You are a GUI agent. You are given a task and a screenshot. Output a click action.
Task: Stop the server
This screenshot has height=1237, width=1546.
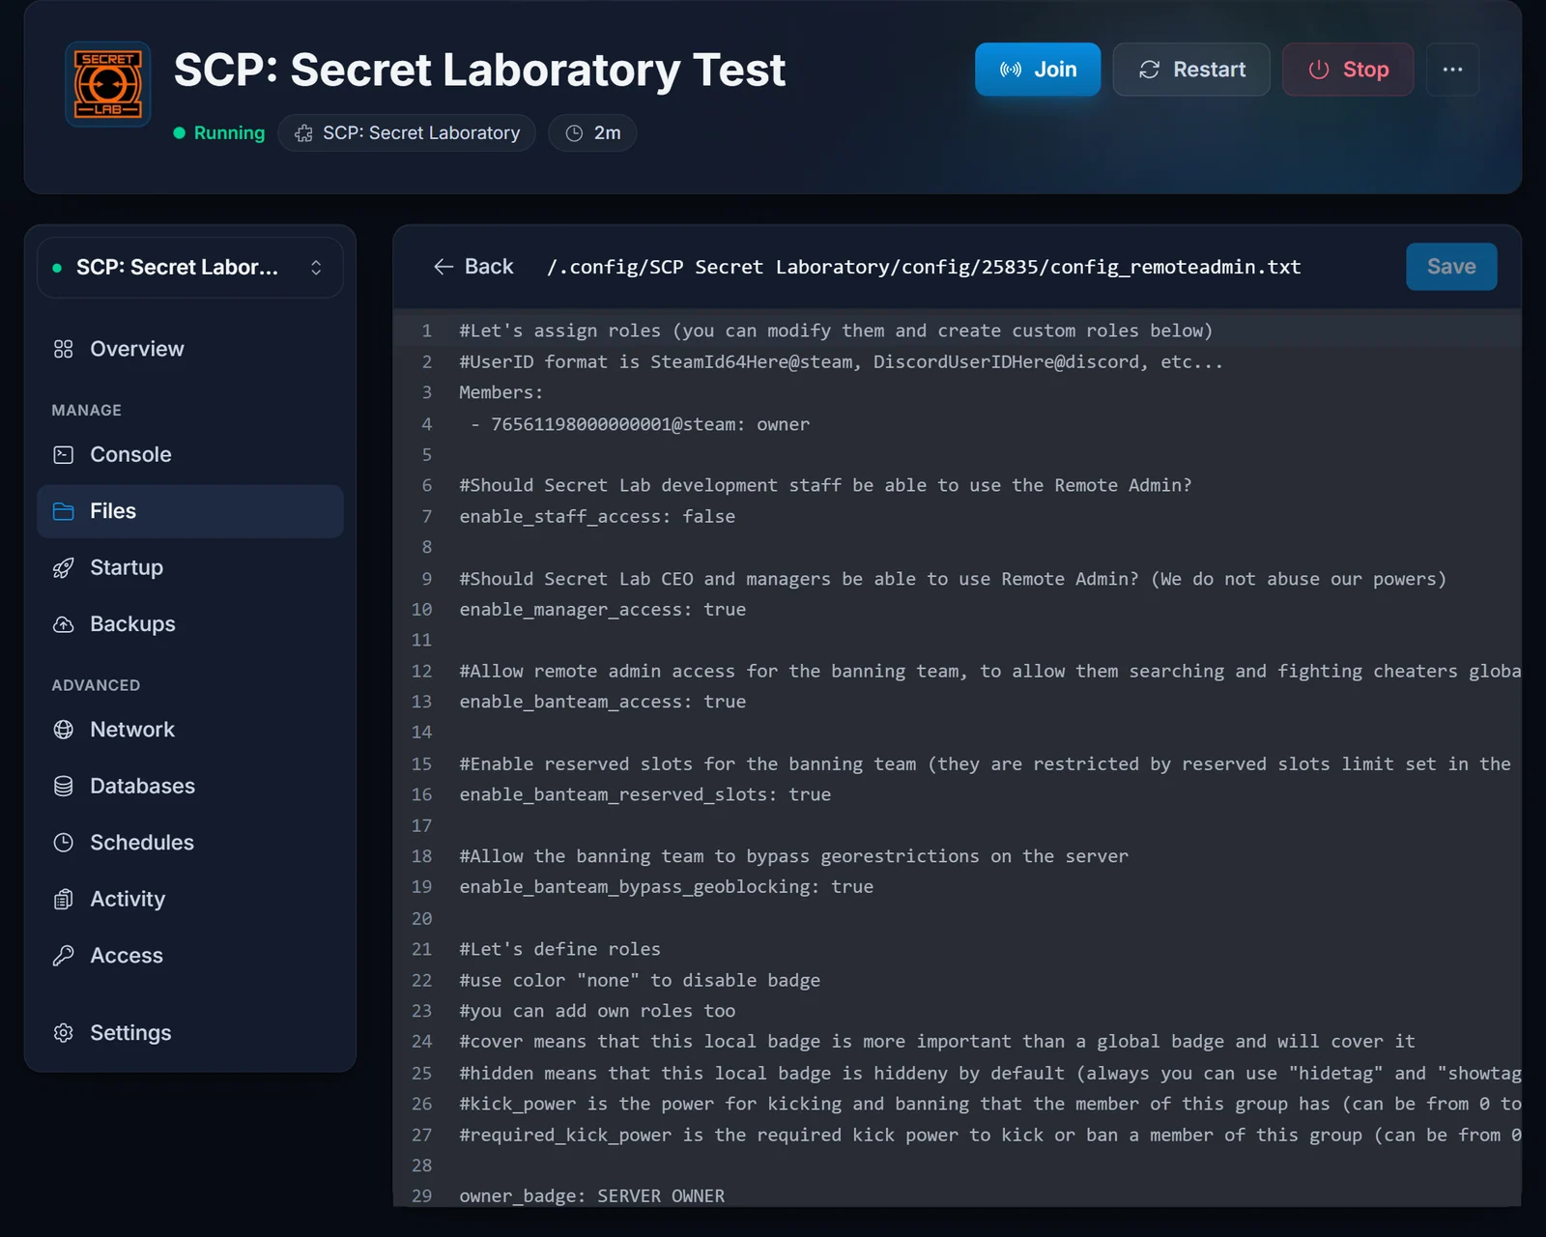pyautogui.click(x=1348, y=70)
